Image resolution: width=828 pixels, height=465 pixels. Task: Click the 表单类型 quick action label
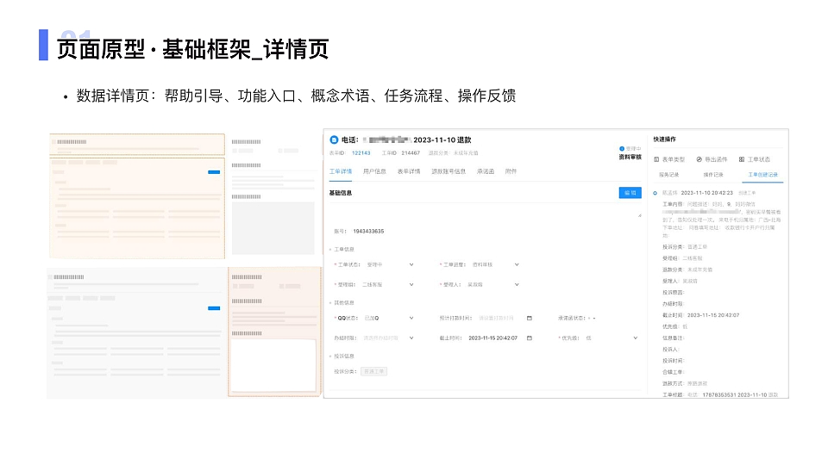(x=674, y=159)
